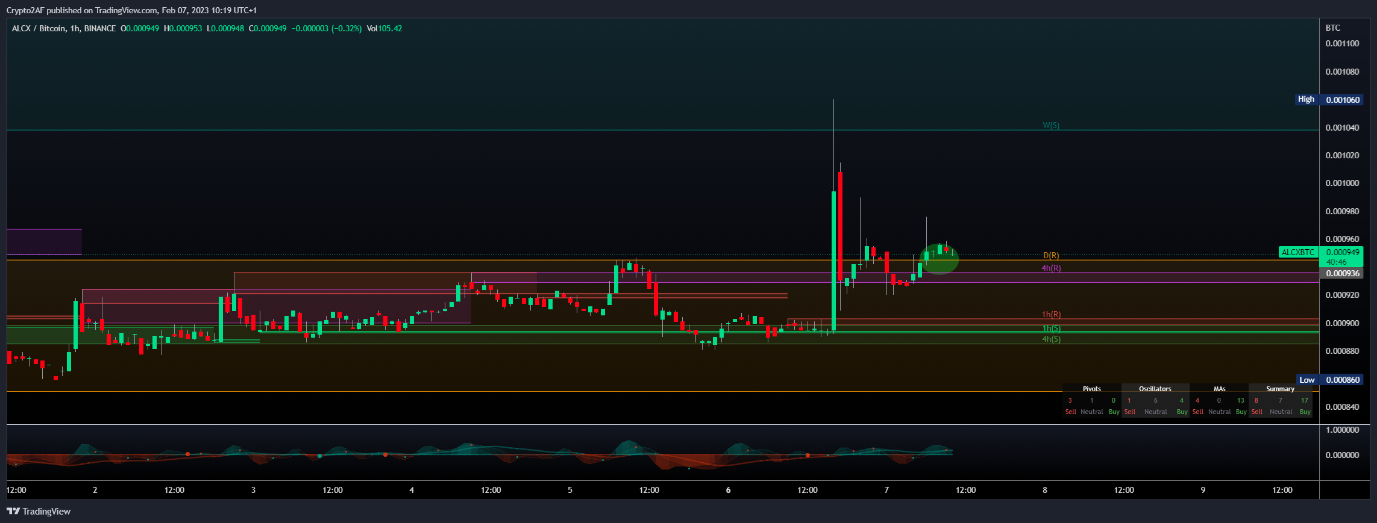Click price axis label 0.000920

pos(1341,295)
